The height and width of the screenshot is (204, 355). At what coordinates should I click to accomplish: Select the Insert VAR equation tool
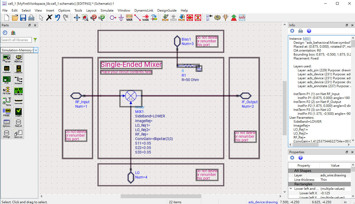[x=129, y=18]
